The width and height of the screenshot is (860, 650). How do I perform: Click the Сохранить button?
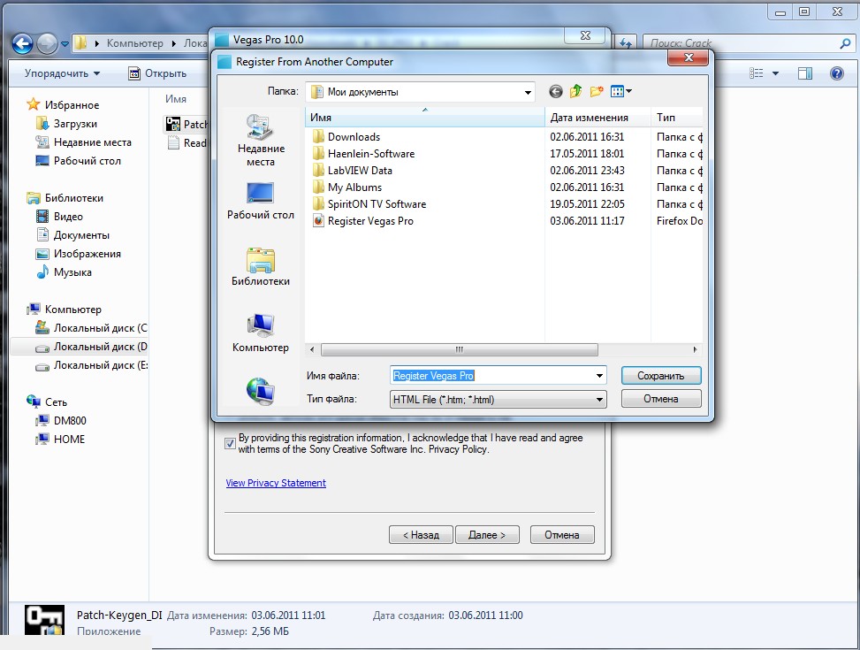661,376
